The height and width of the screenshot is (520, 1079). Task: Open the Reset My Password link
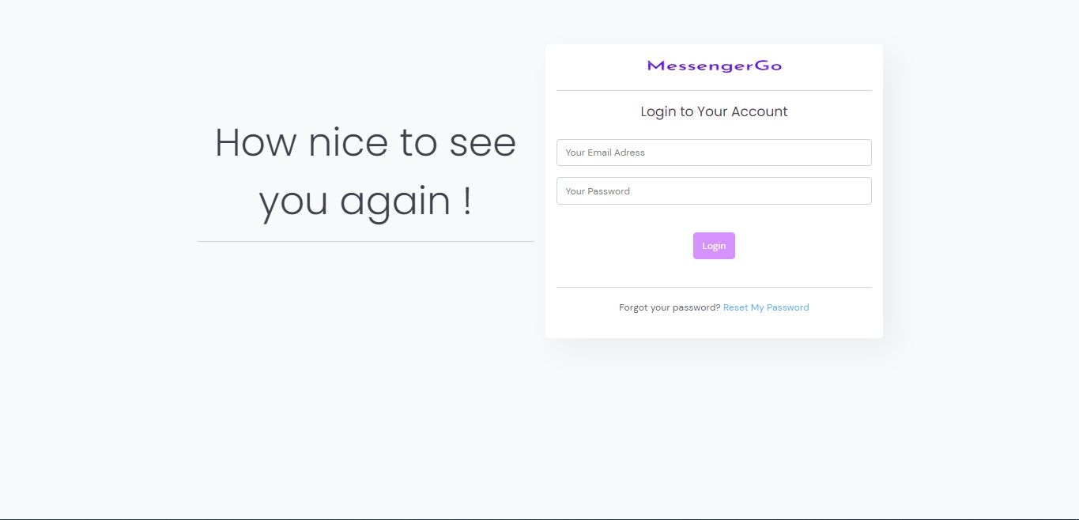coord(766,307)
